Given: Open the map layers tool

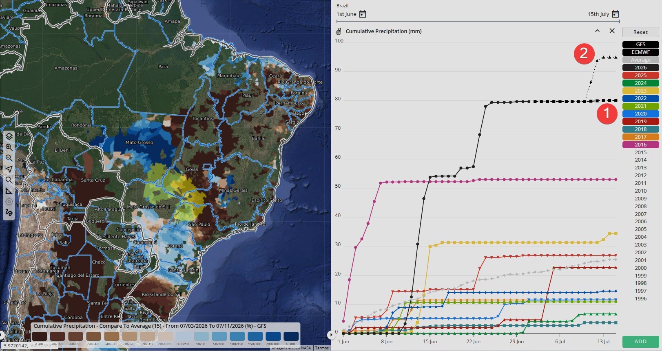Looking at the screenshot, I should 9,136.
